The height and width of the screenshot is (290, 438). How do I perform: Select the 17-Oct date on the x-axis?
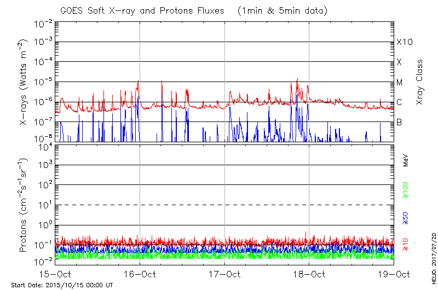224,274
